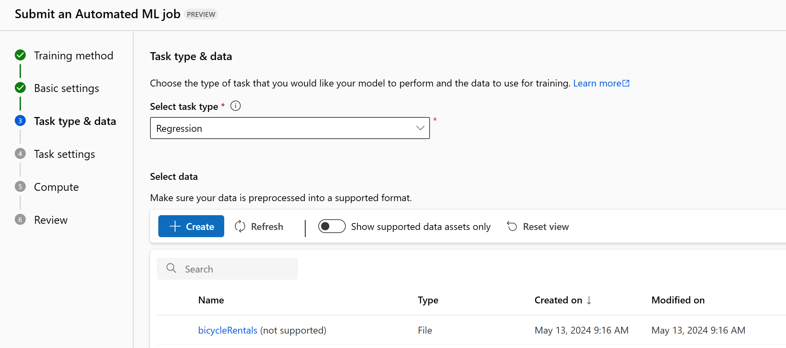
Task: Click the step 6 Review circle icon
Action: (20, 220)
